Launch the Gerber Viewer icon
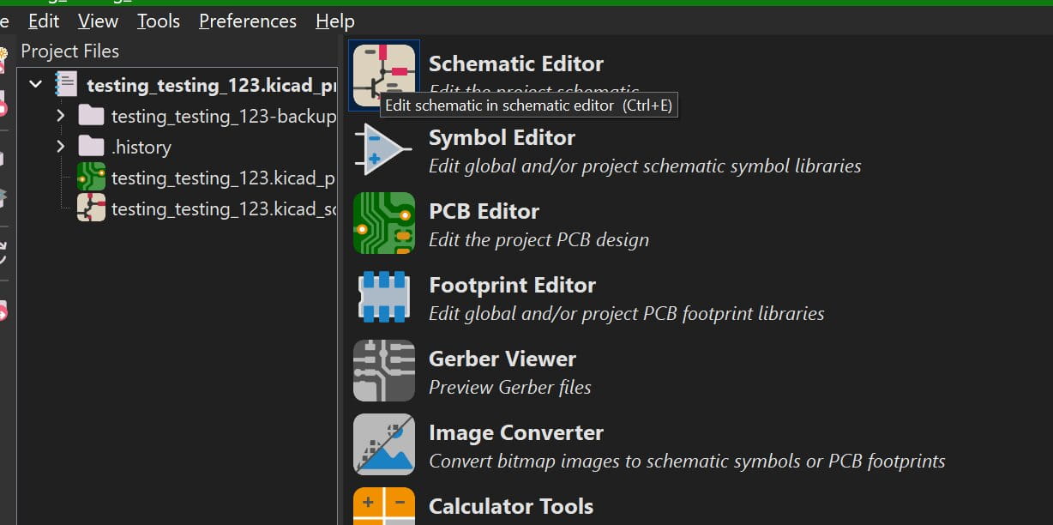 click(383, 371)
